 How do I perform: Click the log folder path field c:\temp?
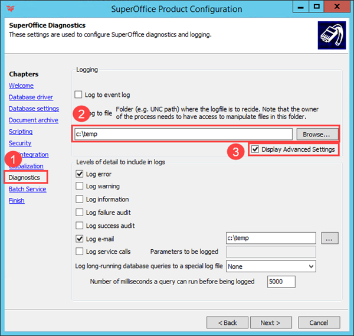183,134
